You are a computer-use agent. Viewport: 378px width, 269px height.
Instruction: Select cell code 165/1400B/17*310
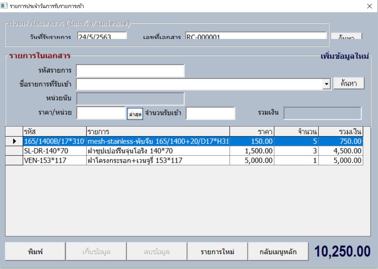click(55, 141)
